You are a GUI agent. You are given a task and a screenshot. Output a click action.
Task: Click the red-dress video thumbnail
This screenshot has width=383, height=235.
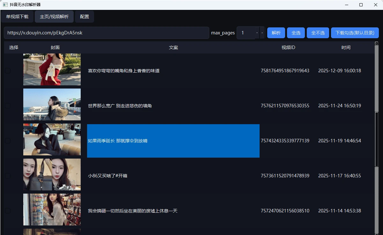[x=52, y=69]
